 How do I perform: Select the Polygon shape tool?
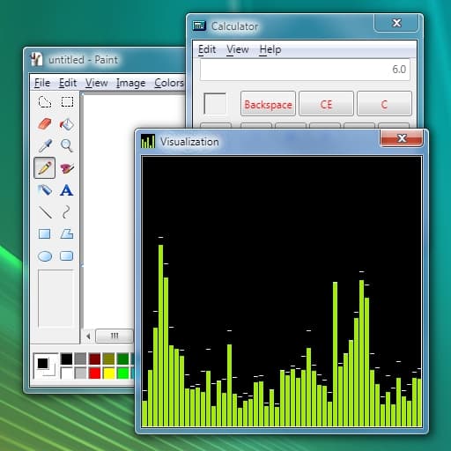[x=67, y=234]
